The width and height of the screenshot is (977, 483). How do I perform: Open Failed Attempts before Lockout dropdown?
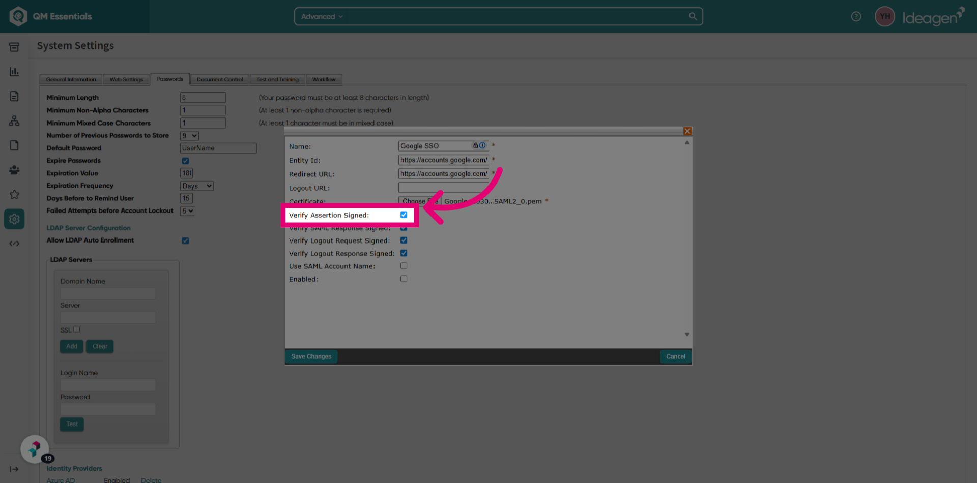188,211
